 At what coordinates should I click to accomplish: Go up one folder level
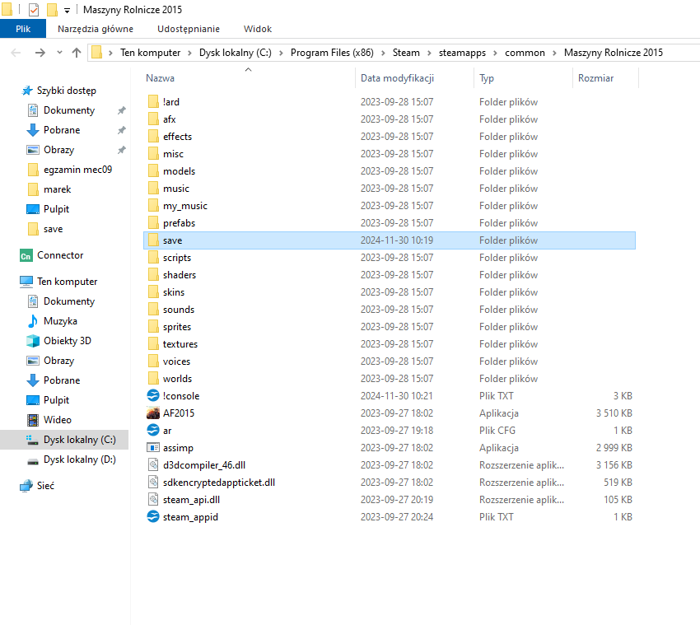77,53
